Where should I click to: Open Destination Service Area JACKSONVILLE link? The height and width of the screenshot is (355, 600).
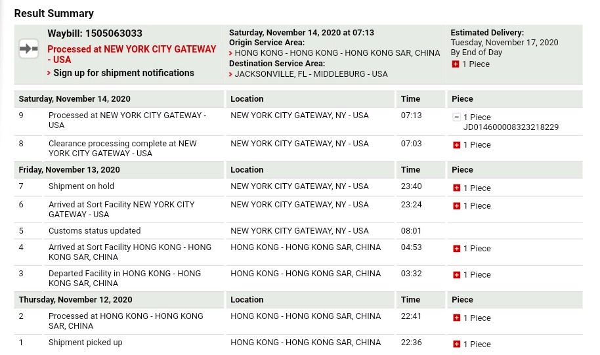point(311,74)
